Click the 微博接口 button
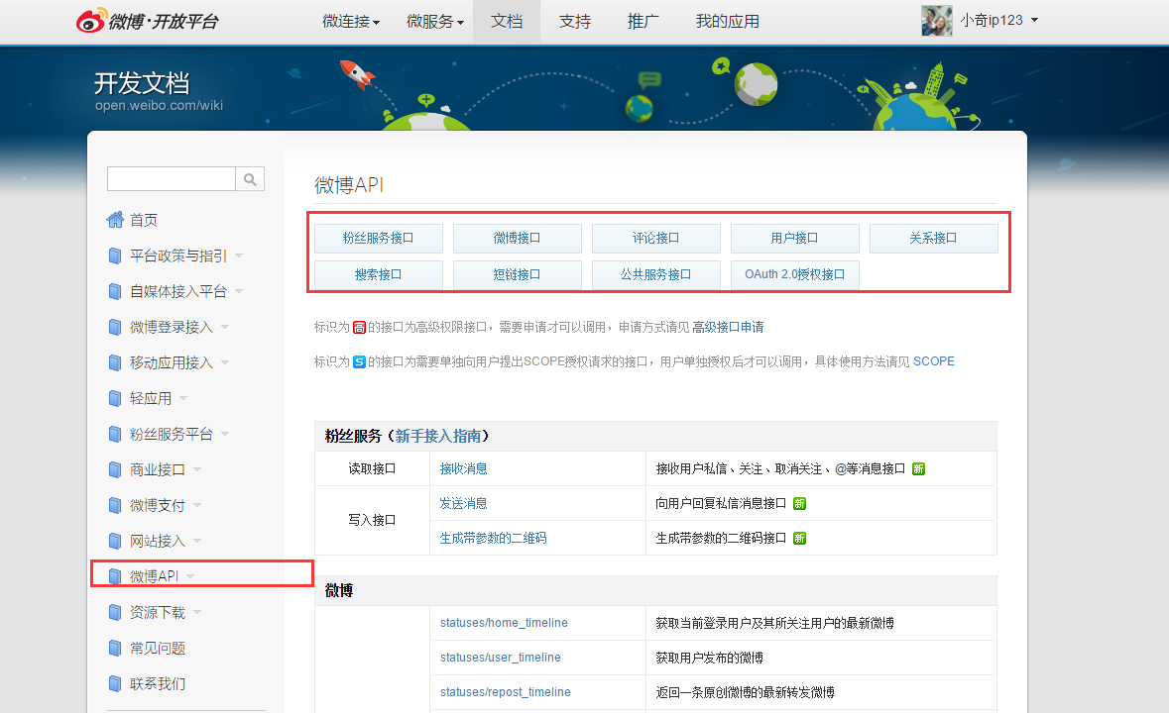 [x=518, y=239]
